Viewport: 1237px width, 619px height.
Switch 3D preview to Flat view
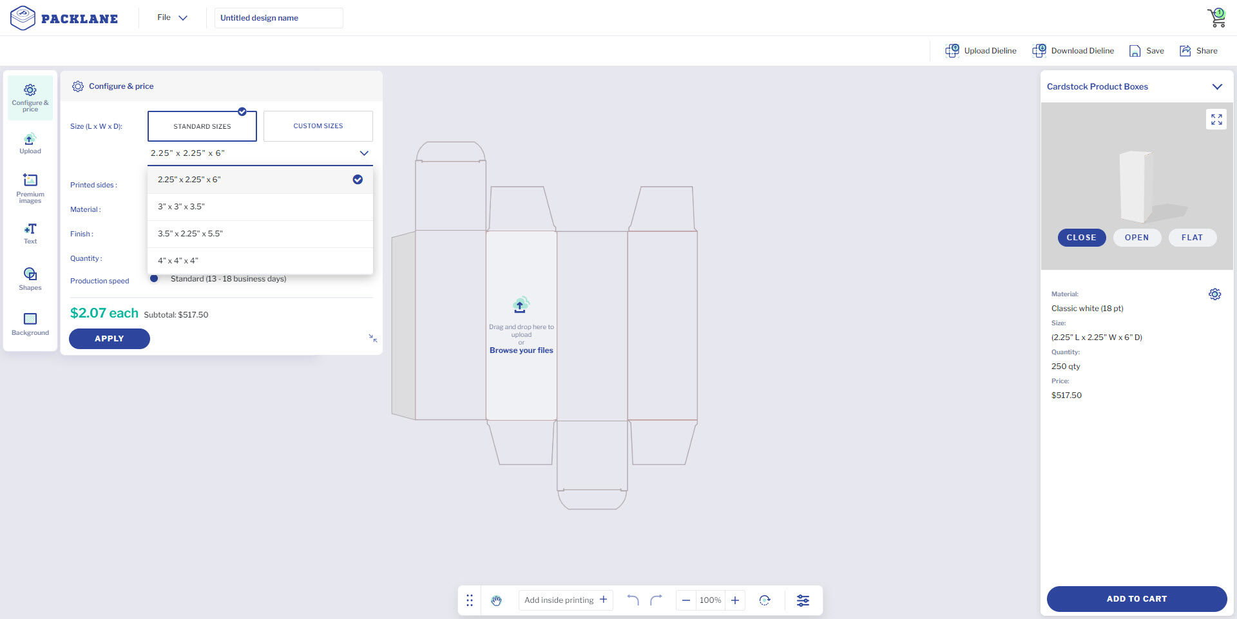[x=1192, y=238]
